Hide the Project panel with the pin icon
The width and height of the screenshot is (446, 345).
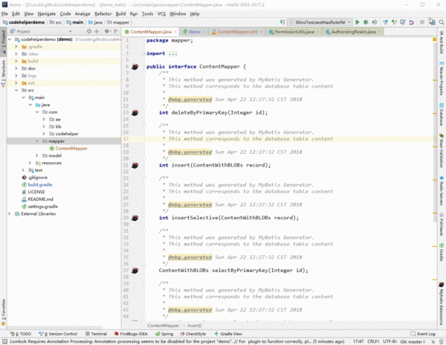click(x=116, y=31)
